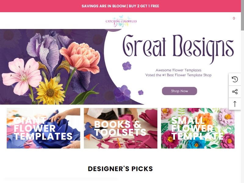Click the back-to-top arrow icon
The image size is (244, 183).
pos(235,104)
